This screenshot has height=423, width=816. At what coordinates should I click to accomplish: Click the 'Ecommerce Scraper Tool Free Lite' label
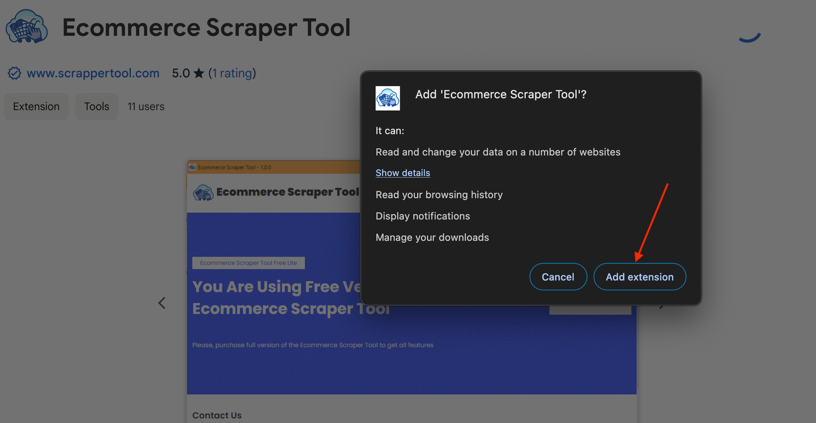point(248,263)
